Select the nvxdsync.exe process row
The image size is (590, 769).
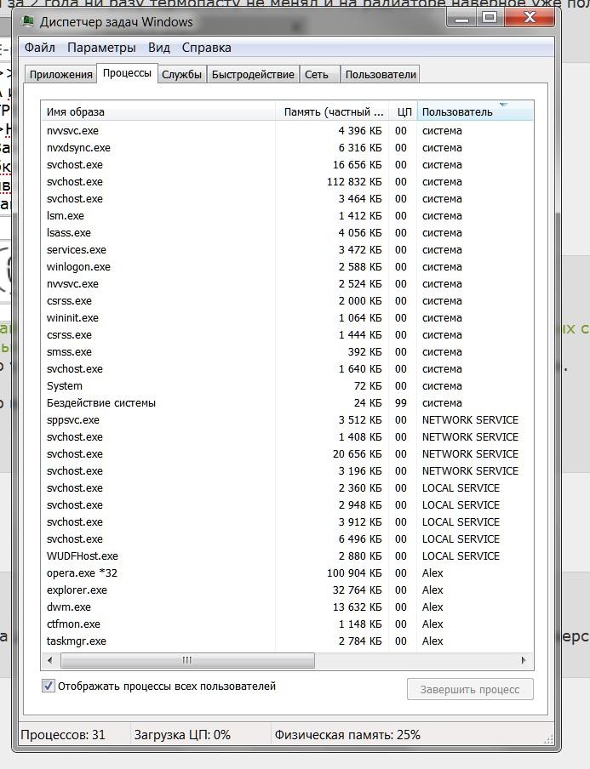tap(287, 148)
